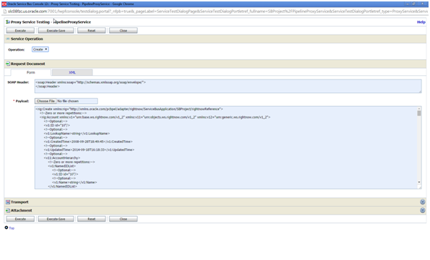Click the Attachment section icon
430x260 pixels.
click(8, 211)
